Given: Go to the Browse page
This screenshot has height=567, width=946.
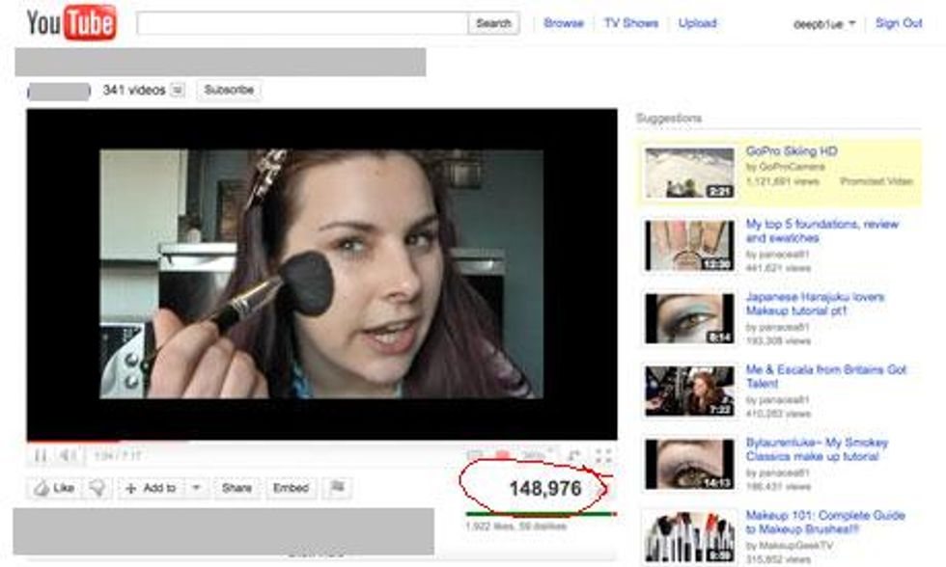Looking at the screenshot, I should [564, 23].
